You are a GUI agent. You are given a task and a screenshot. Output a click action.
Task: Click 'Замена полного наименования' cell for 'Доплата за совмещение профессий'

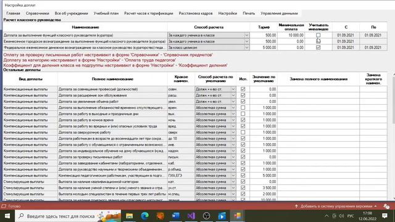coord(318,89)
